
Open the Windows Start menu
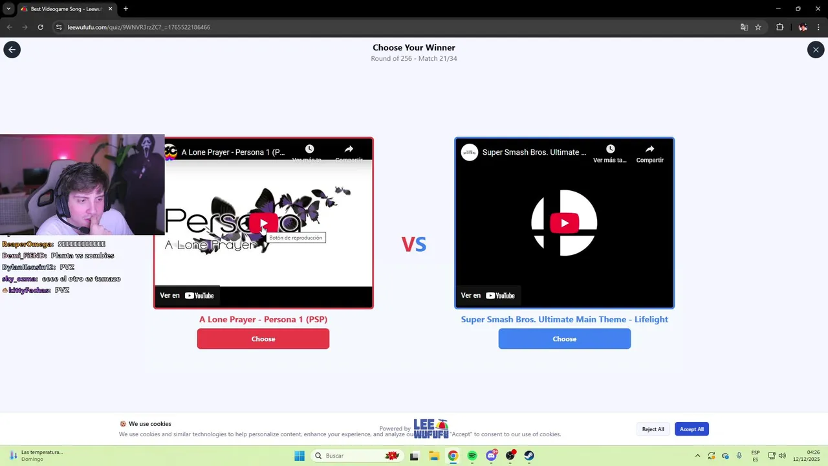coord(300,456)
